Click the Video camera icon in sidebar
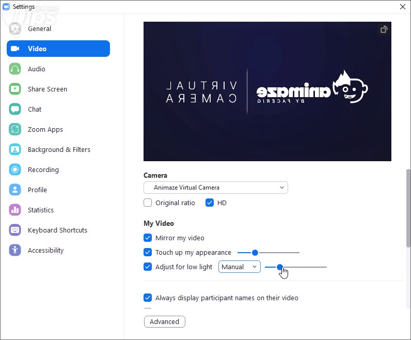This screenshot has width=411, height=340. pos(15,49)
